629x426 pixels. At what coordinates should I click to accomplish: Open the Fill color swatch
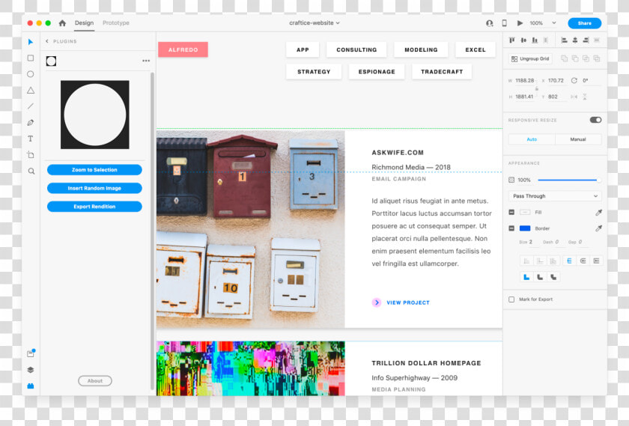pyautogui.click(x=525, y=212)
